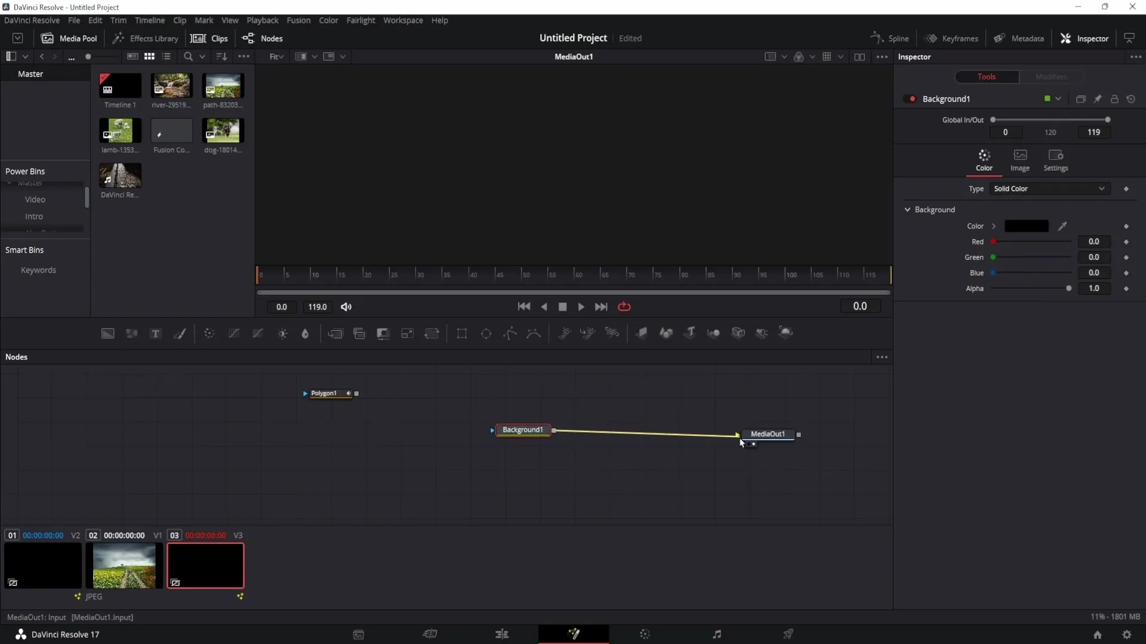Toggle the Inspector panel visibility
This screenshot has width=1146, height=644.
[1086, 38]
